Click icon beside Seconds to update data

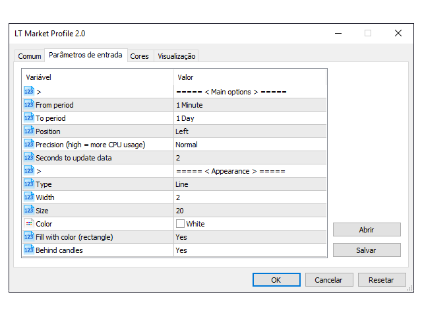click(28, 158)
